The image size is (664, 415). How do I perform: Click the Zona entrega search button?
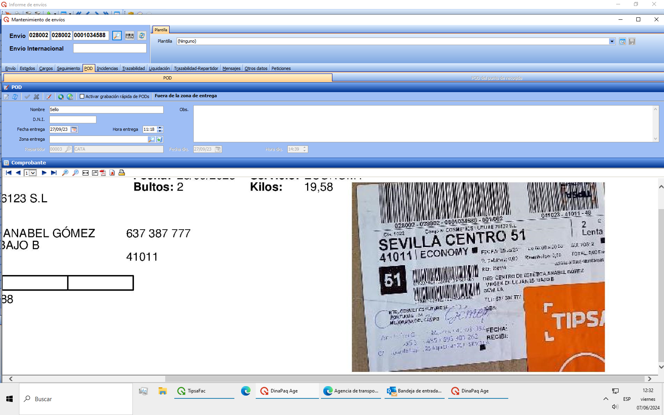(x=151, y=139)
